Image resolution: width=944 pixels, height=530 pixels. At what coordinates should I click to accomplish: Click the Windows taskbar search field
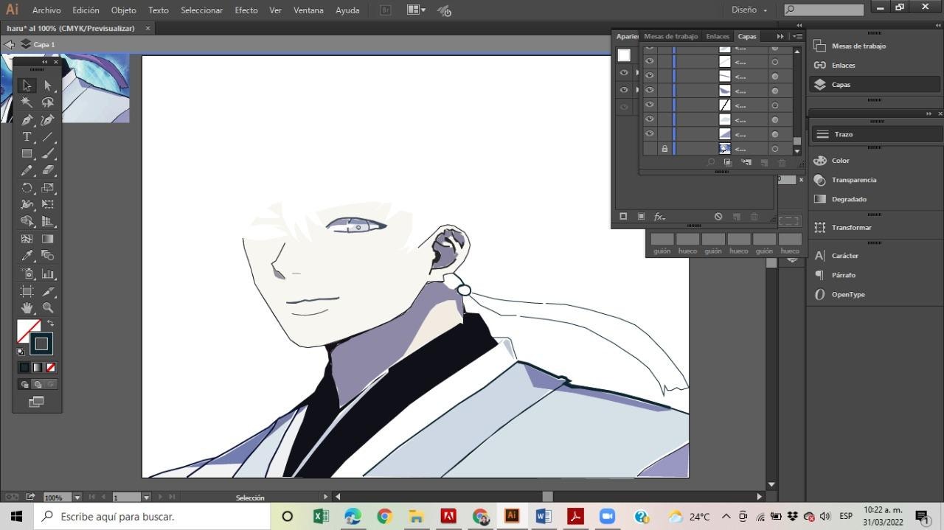(147, 516)
